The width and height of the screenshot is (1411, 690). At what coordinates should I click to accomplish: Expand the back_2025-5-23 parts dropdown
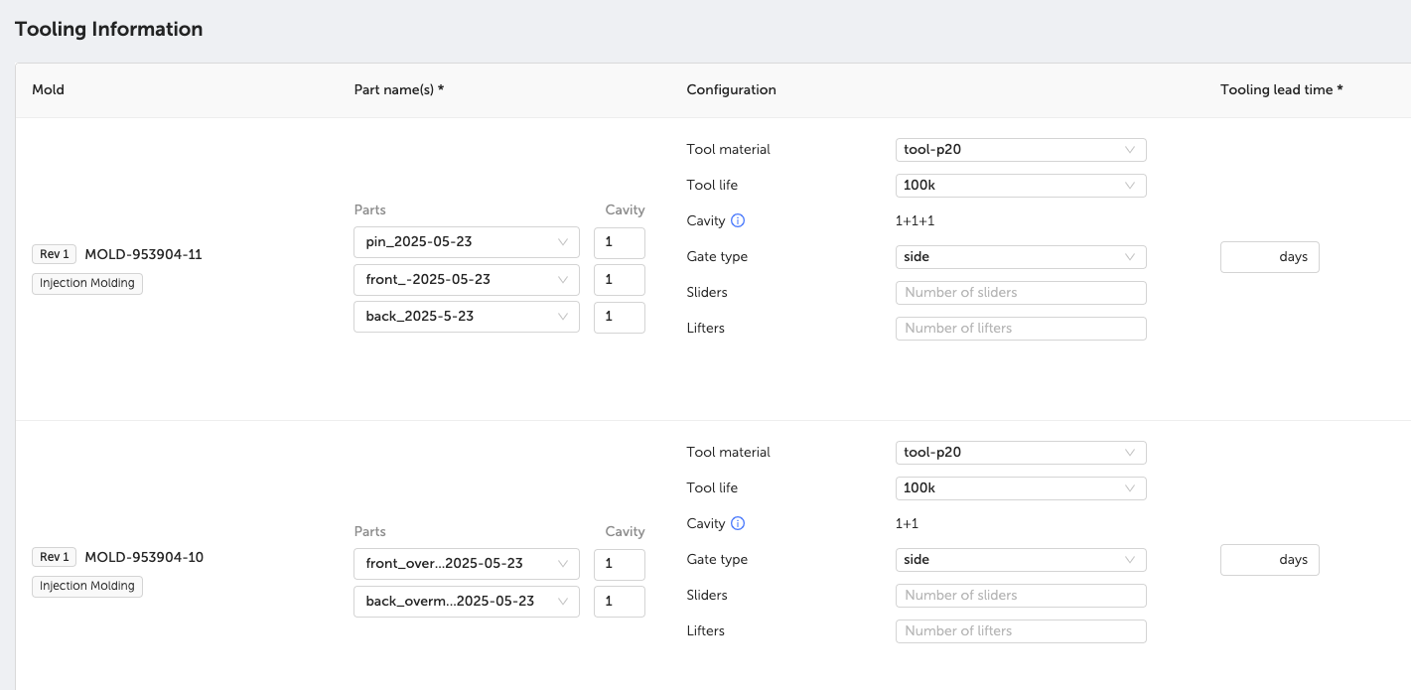pyautogui.click(x=466, y=317)
